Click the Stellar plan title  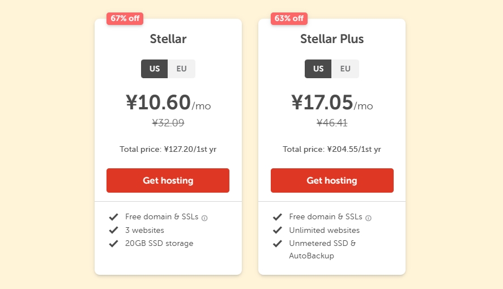pyautogui.click(x=168, y=39)
